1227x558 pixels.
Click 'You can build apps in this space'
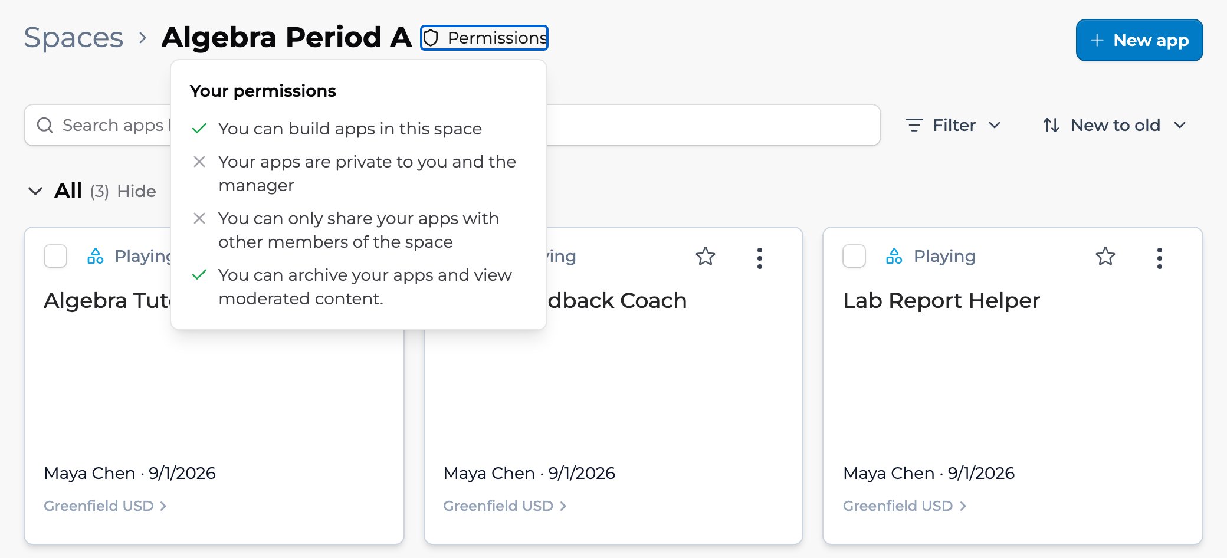pyautogui.click(x=350, y=129)
